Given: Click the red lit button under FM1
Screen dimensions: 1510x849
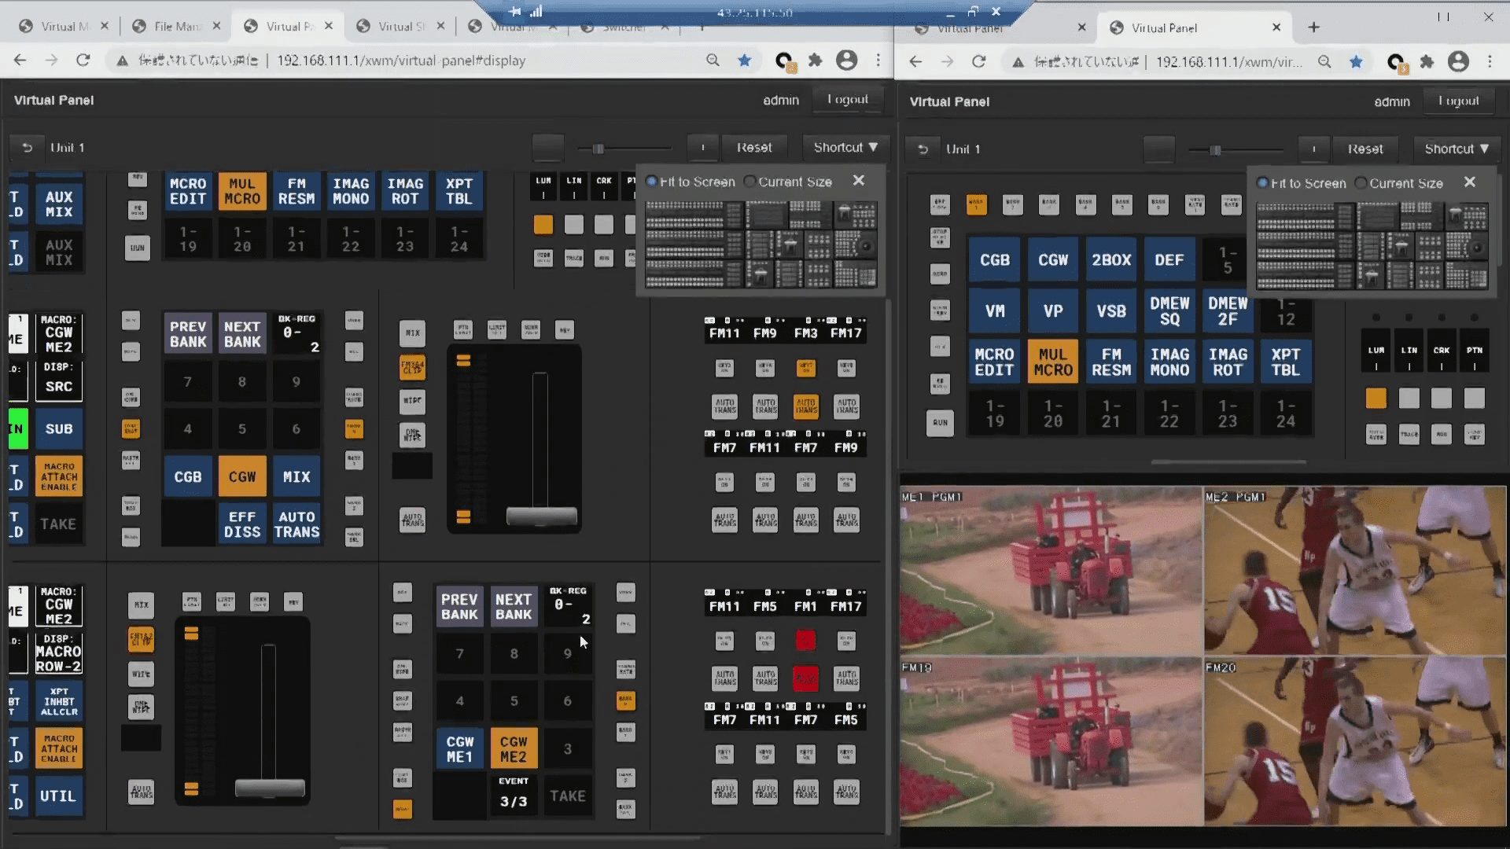Looking at the screenshot, I should point(805,641).
